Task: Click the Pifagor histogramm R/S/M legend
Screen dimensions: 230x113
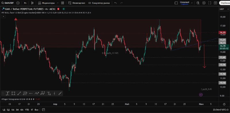Action: (13, 99)
